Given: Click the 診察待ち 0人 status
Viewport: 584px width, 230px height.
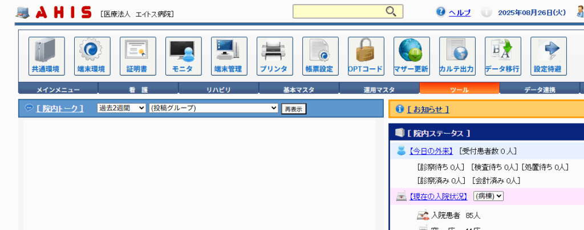Looking at the screenshot, I should click(441, 167).
